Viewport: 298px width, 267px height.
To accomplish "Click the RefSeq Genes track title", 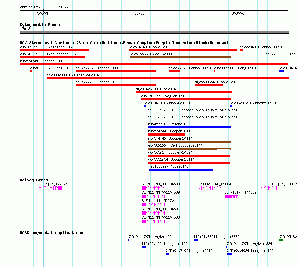I will click(34, 180).
